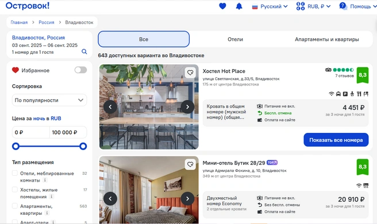Click the 20 910 ₽ price

pos(351,199)
